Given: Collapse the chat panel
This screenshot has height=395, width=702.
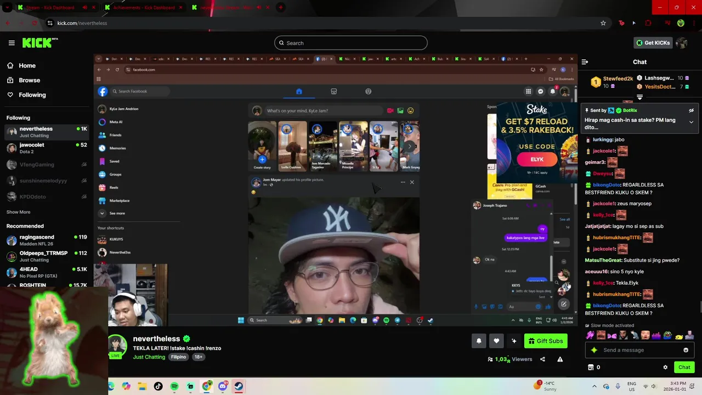Looking at the screenshot, I should [585, 62].
